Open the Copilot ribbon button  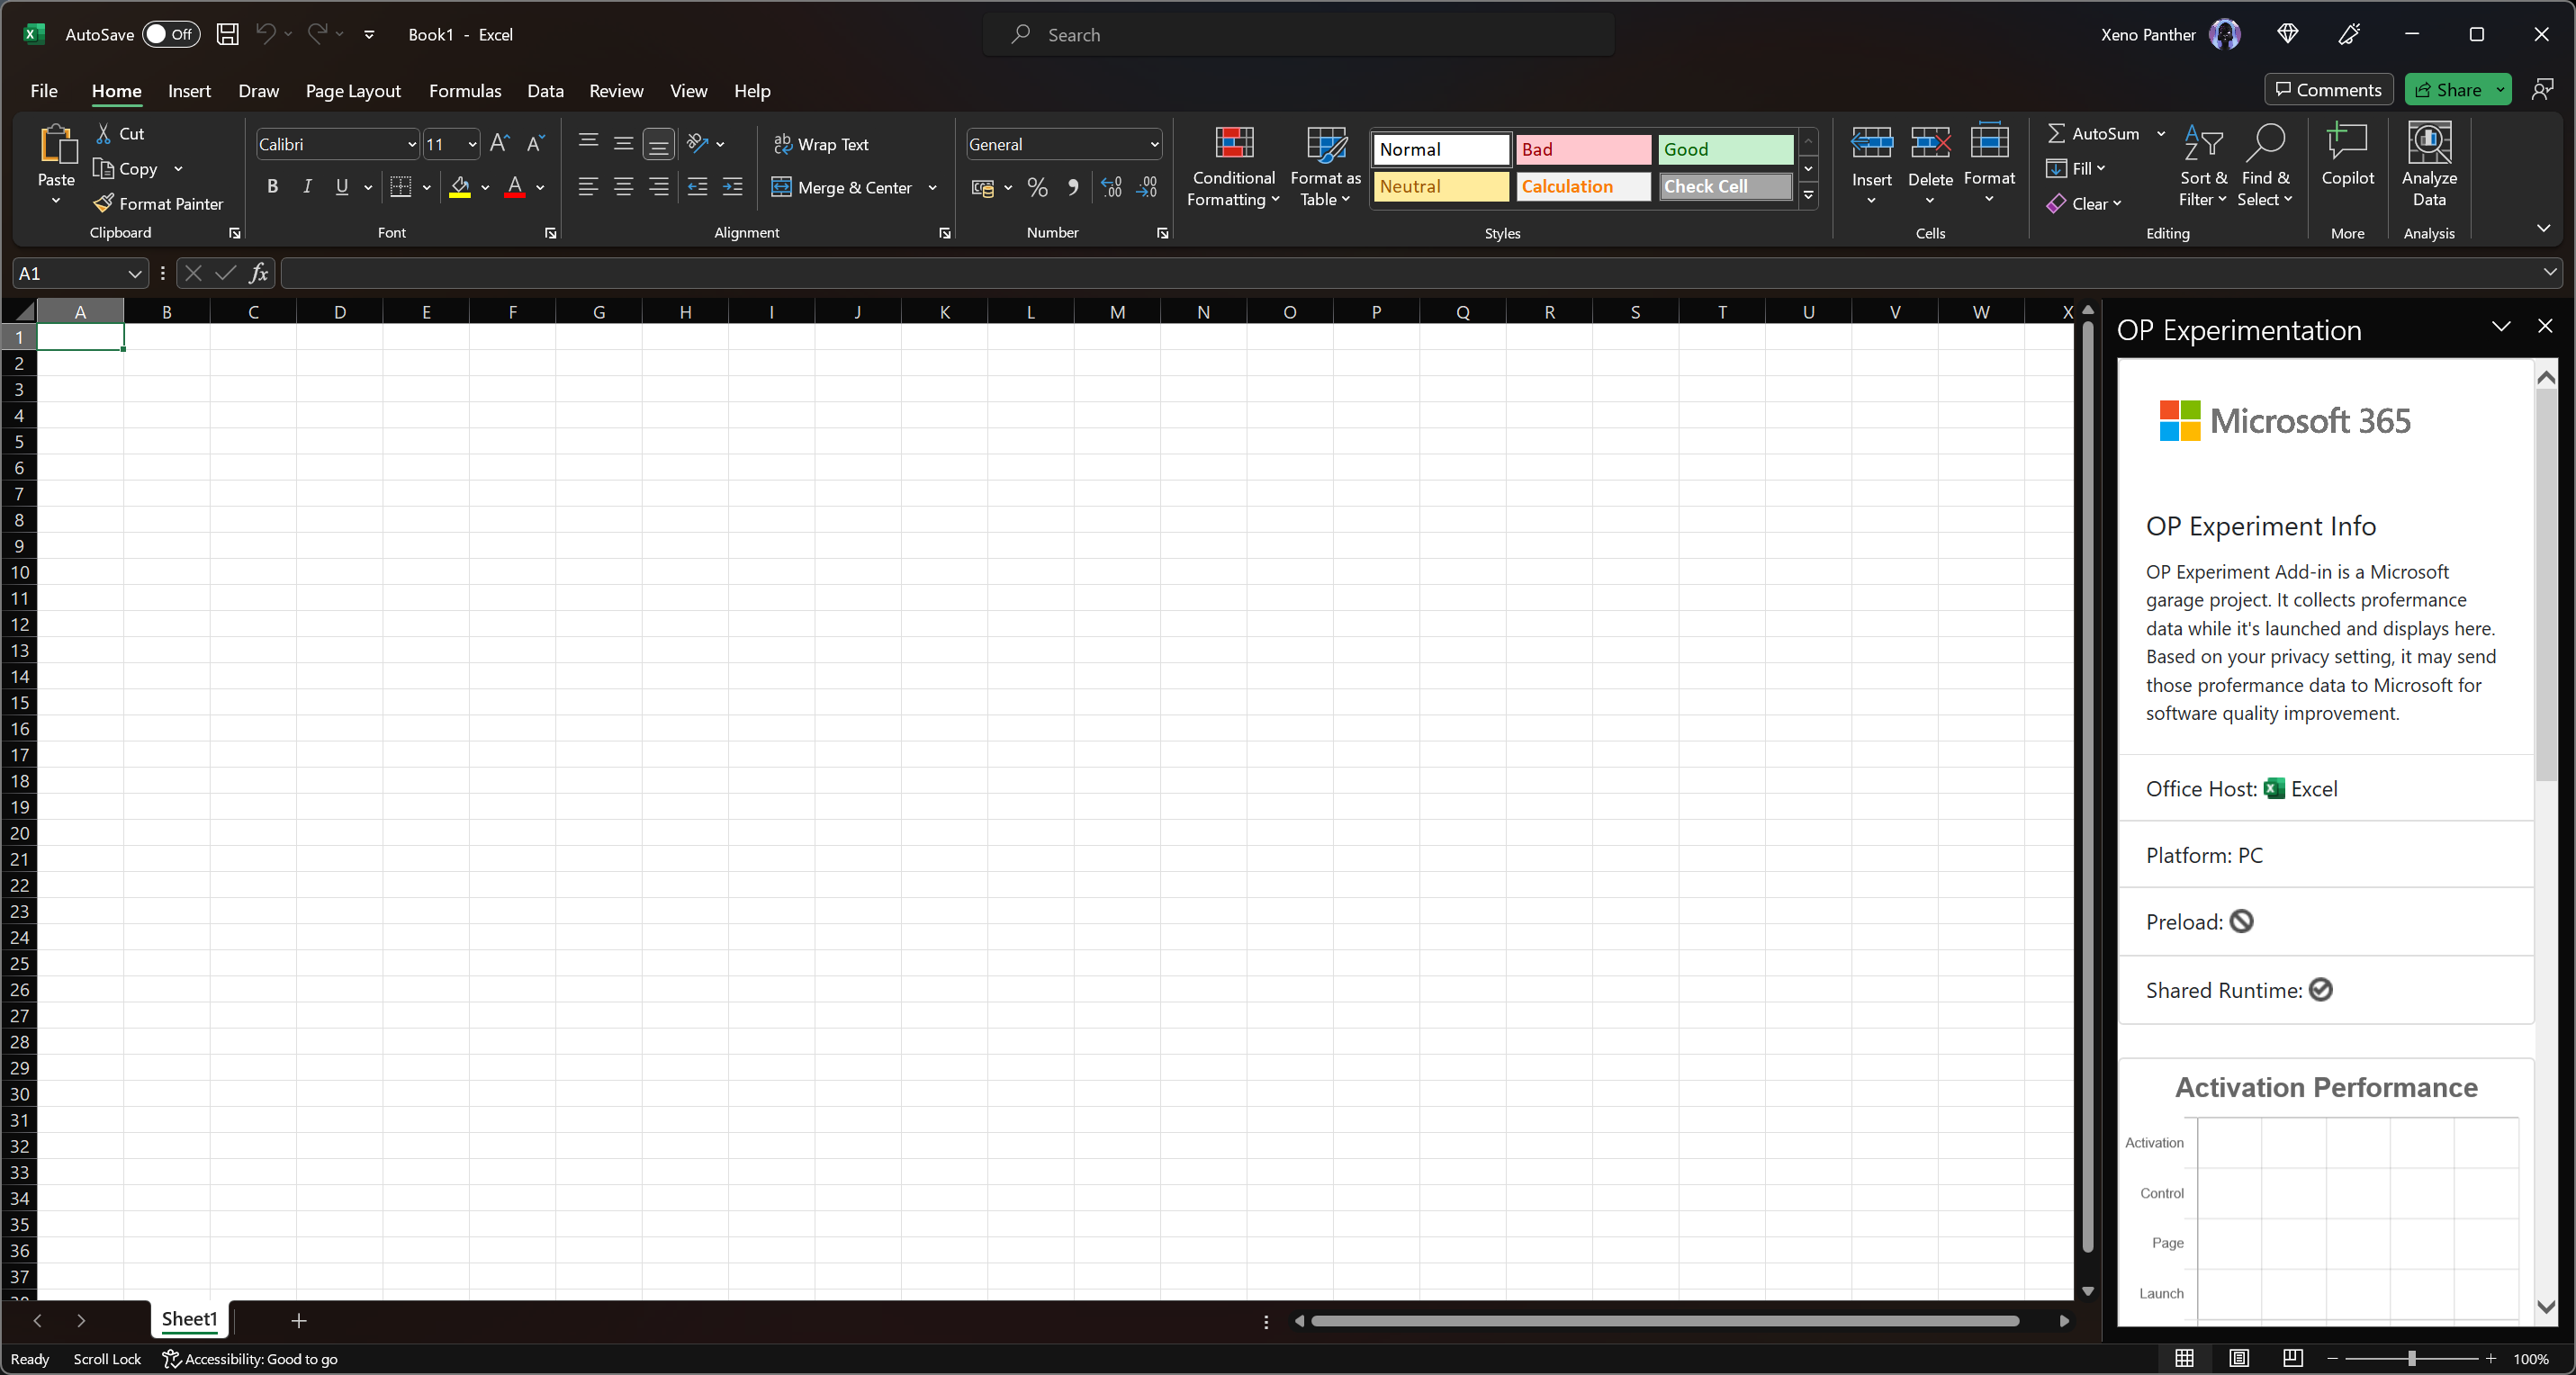(2347, 155)
